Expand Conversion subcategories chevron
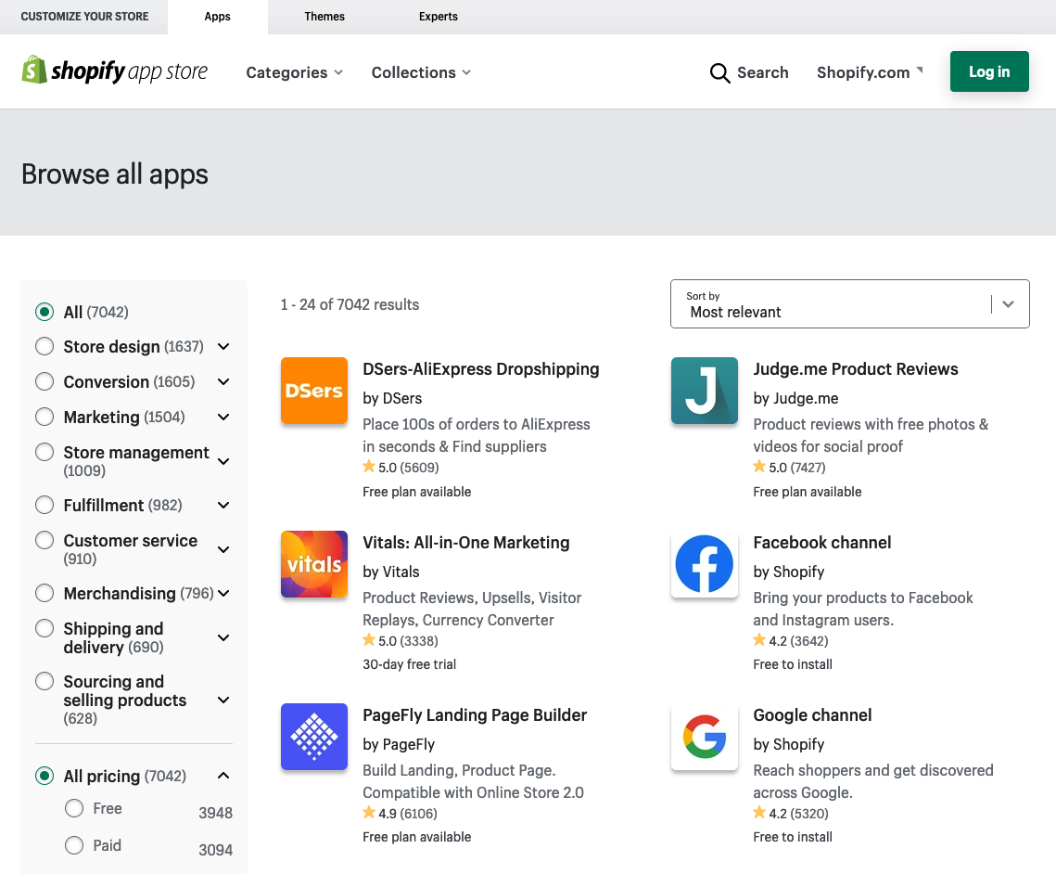Screen dimensions: 1056x874 pos(223,381)
